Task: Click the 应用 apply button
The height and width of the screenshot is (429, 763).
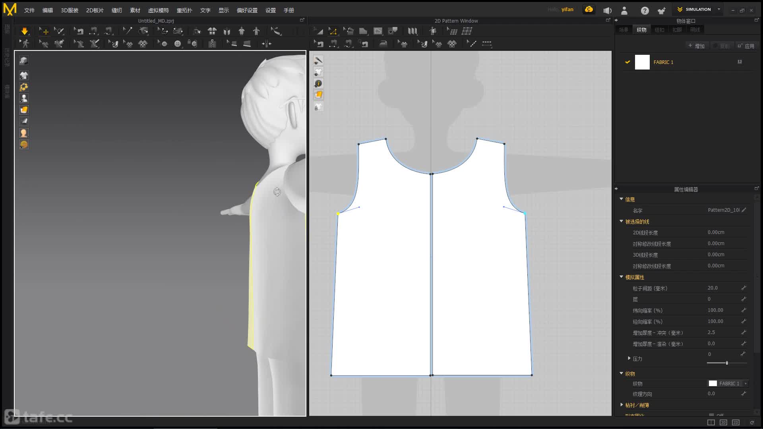Action: (x=746, y=46)
